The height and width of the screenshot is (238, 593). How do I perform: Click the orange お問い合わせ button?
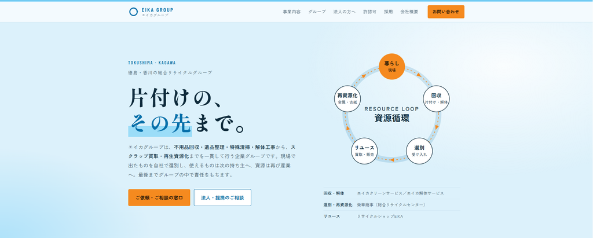(446, 12)
